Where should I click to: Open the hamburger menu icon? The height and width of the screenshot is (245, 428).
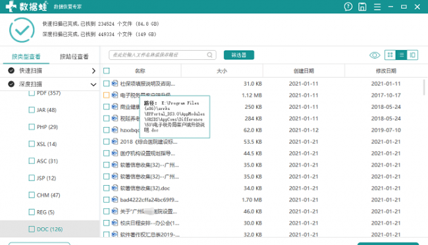(377, 7)
